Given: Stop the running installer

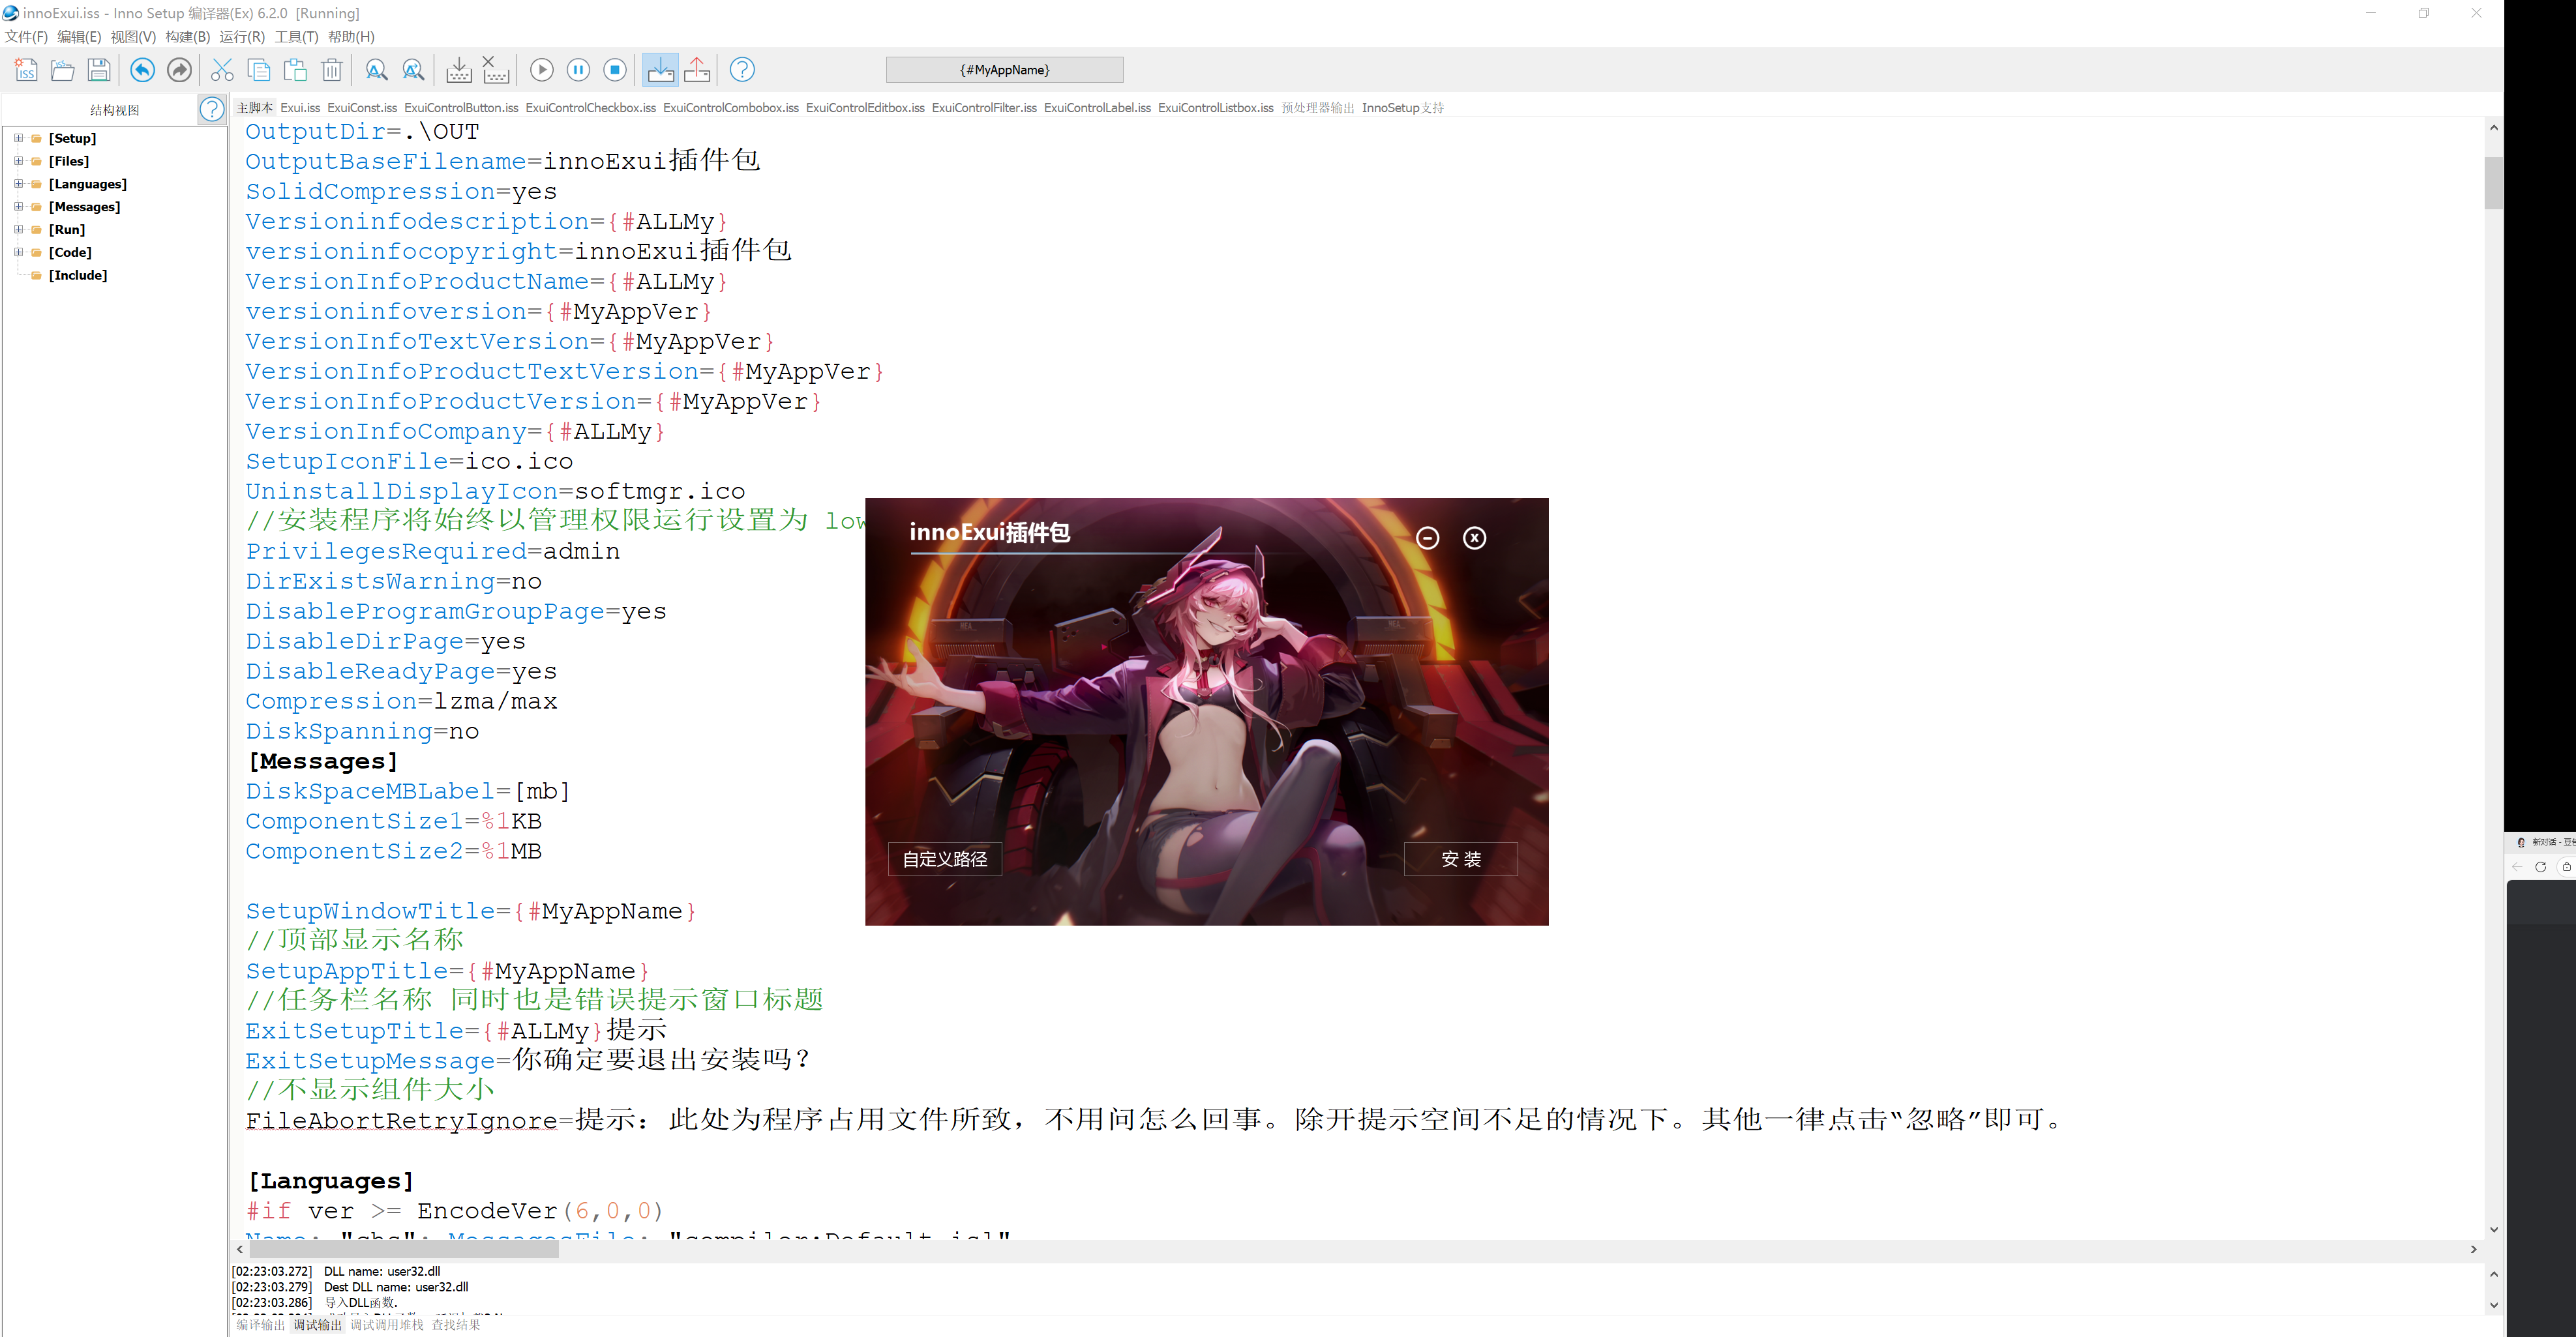Looking at the screenshot, I should [x=616, y=70].
